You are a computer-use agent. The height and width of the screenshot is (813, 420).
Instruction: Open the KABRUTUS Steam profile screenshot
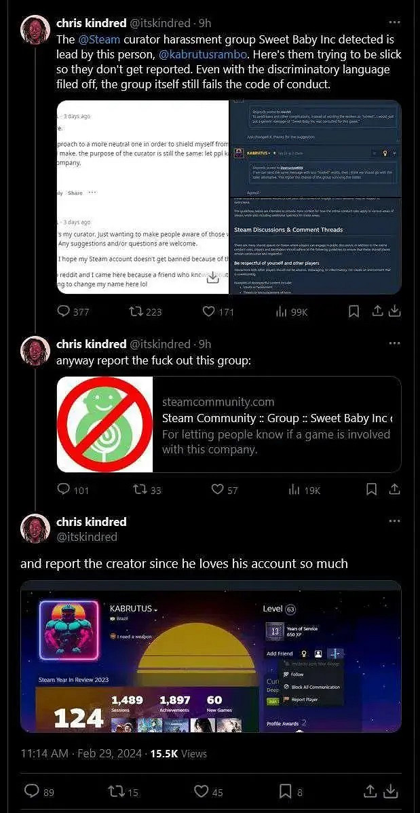tap(210, 656)
